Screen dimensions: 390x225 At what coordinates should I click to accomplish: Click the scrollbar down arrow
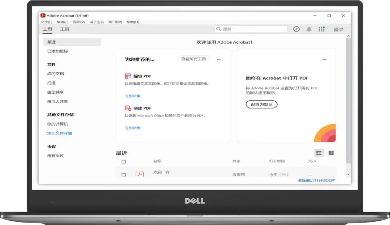click(348, 174)
